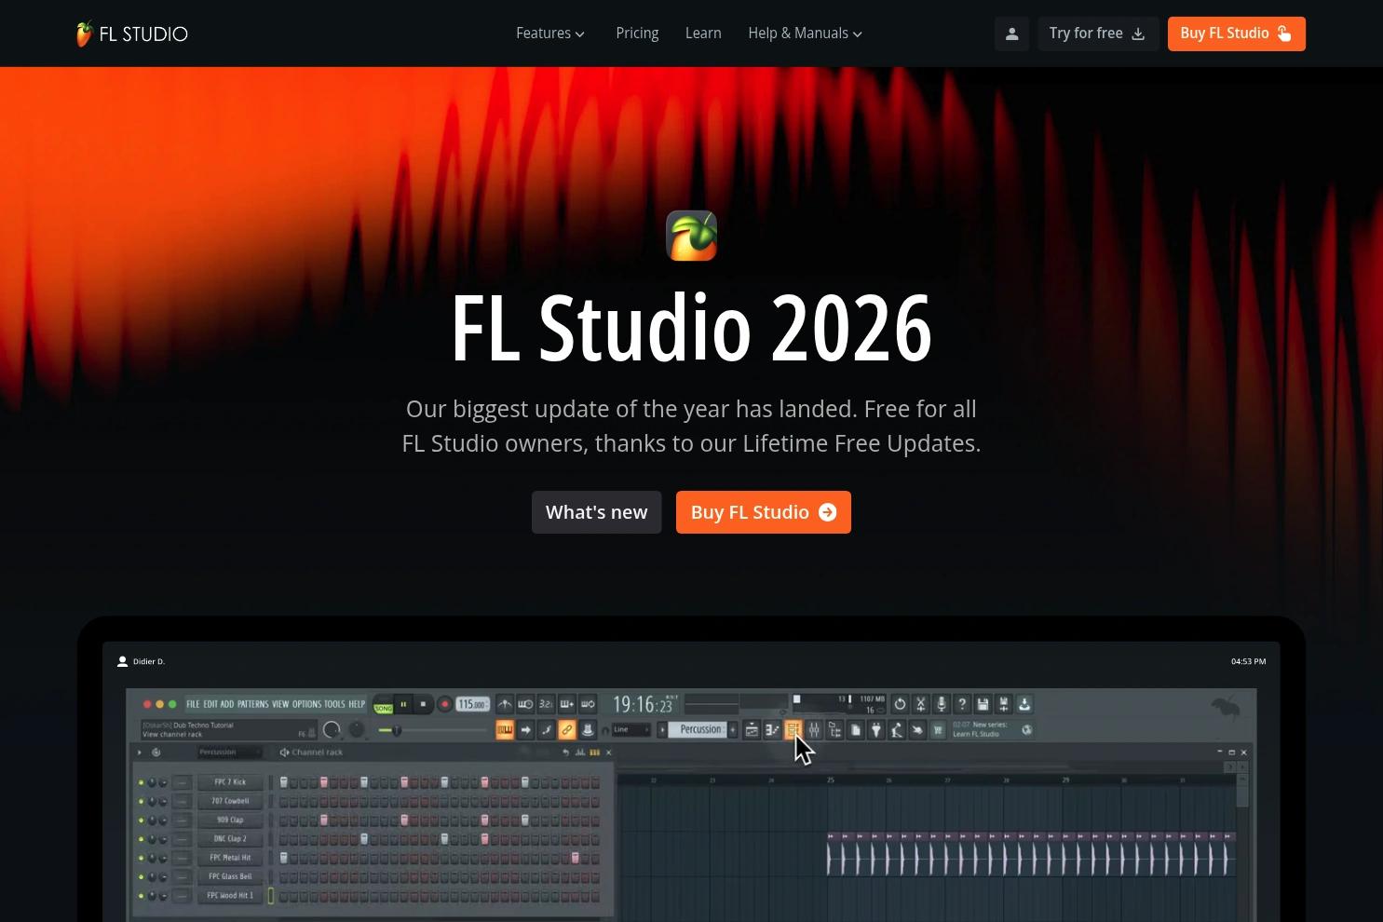
Task: Click the 19:16:23 time display
Action: pos(643,705)
